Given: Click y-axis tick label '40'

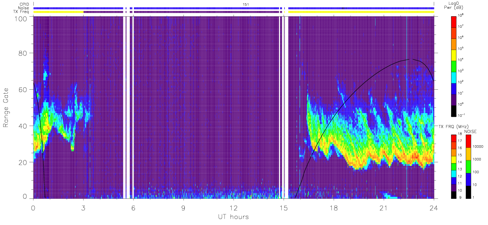Looking at the screenshot, I should click(22, 126).
